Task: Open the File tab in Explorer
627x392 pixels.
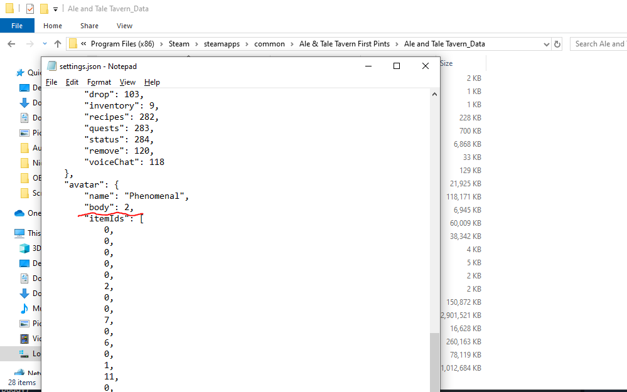Action: pyautogui.click(x=17, y=26)
